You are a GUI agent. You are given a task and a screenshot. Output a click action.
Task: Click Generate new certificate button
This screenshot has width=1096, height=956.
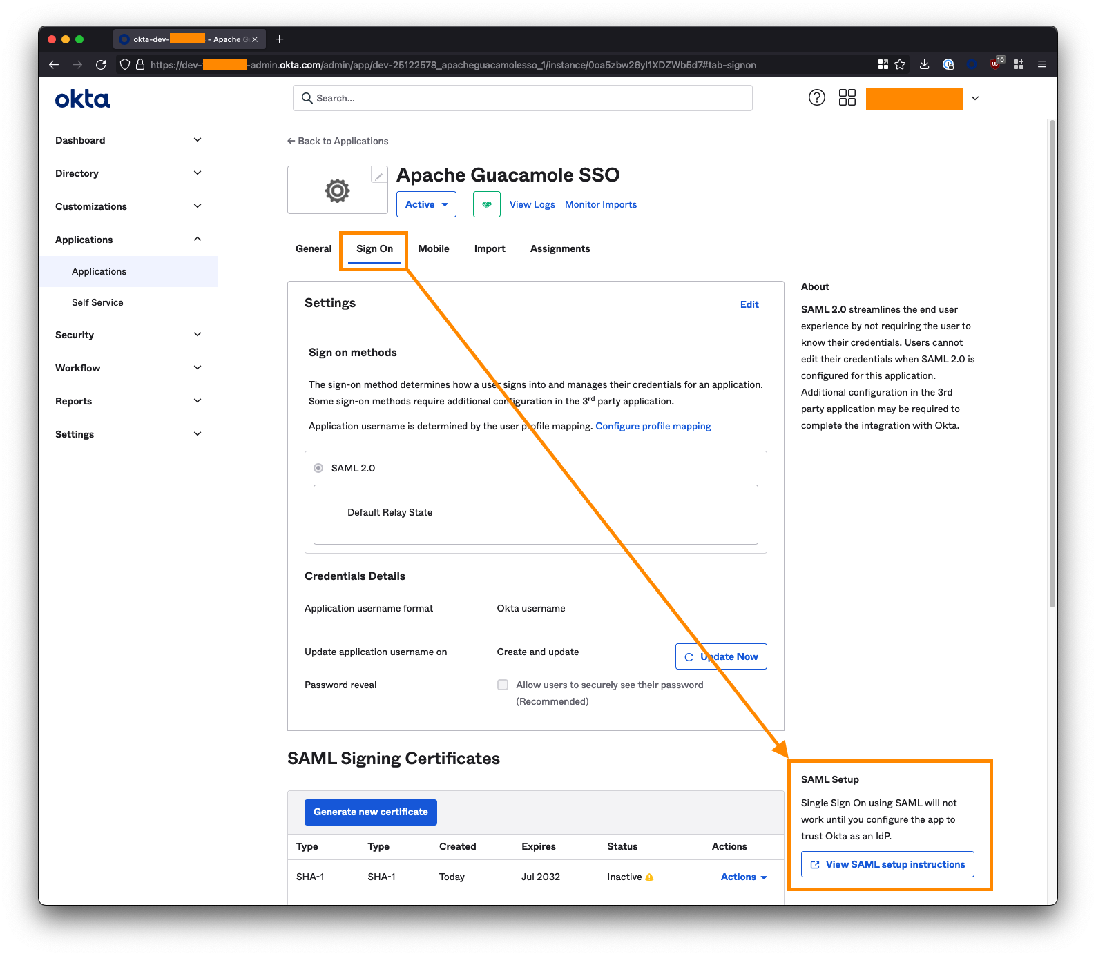(370, 812)
